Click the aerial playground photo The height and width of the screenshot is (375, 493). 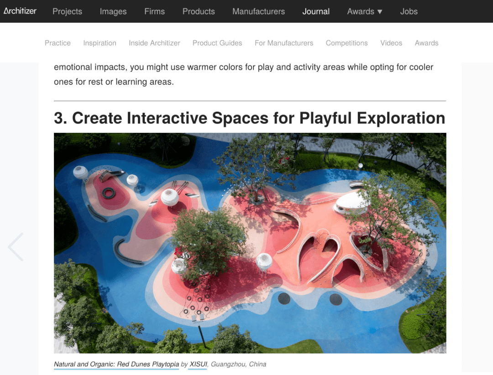pyautogui.click(x=250, y=243)
